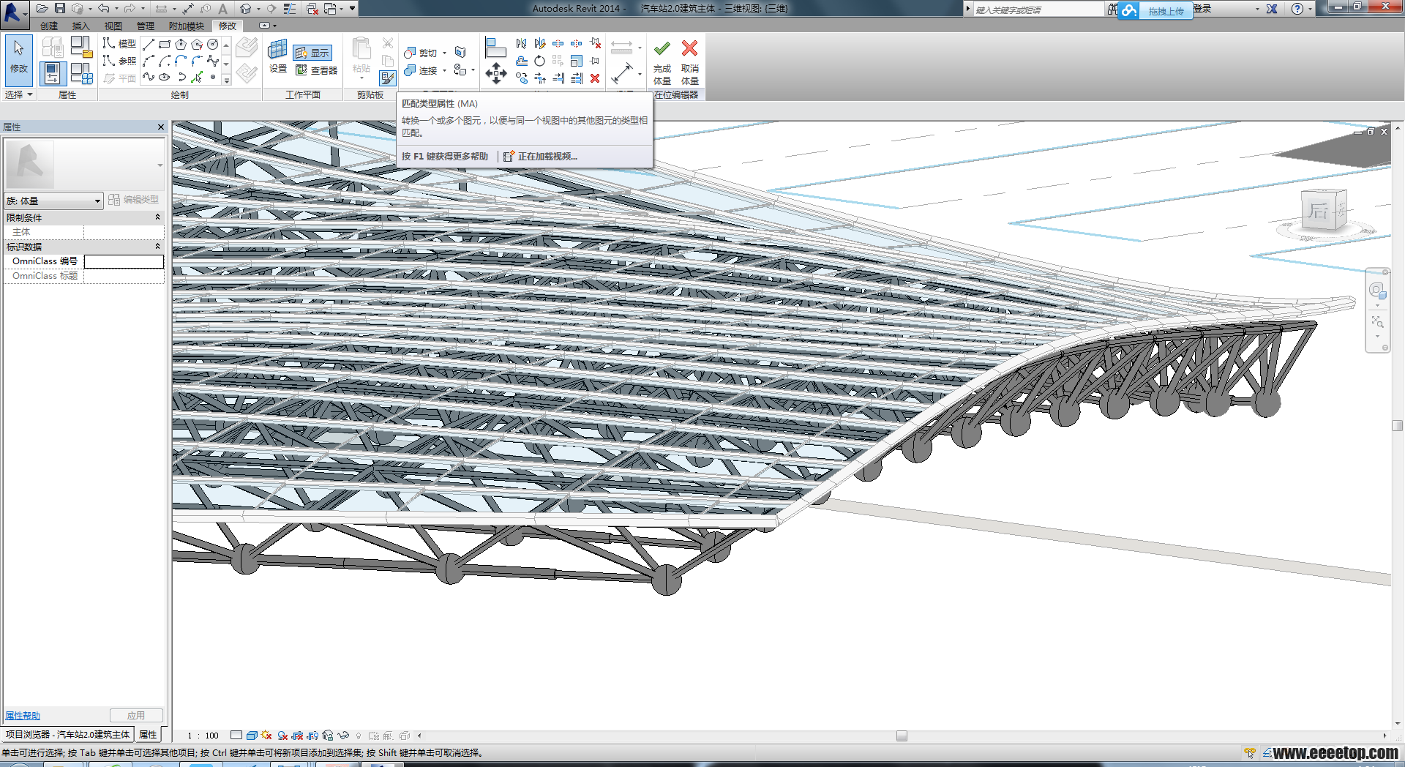The height and width of the screenshot is (767, 1405).
Task: Toggle Visual Style cube in view bar
Action: coord(252,736)
